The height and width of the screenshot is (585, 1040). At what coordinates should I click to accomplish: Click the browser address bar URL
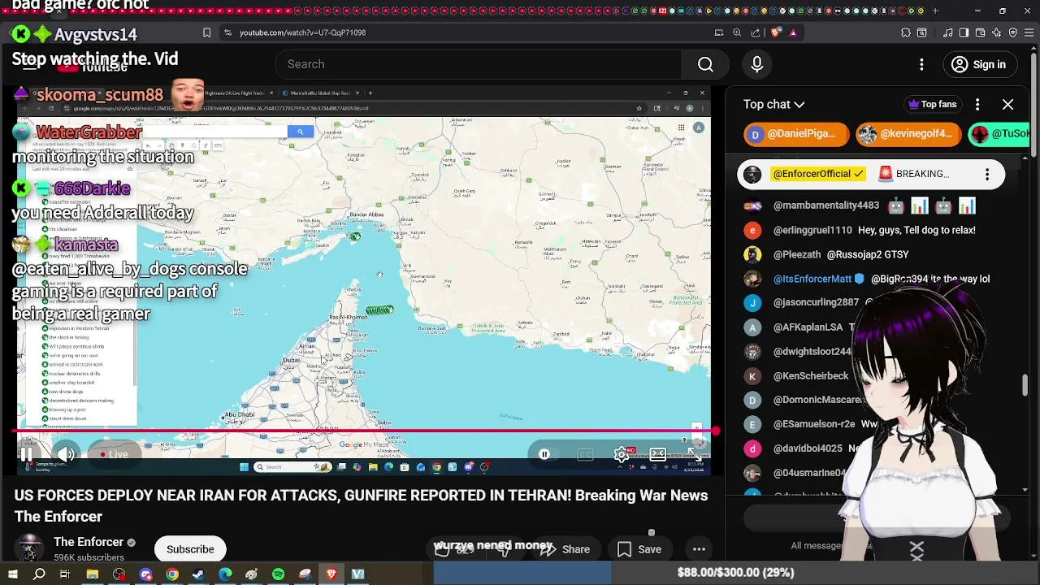pyautogui.click(x=302, y=32)
